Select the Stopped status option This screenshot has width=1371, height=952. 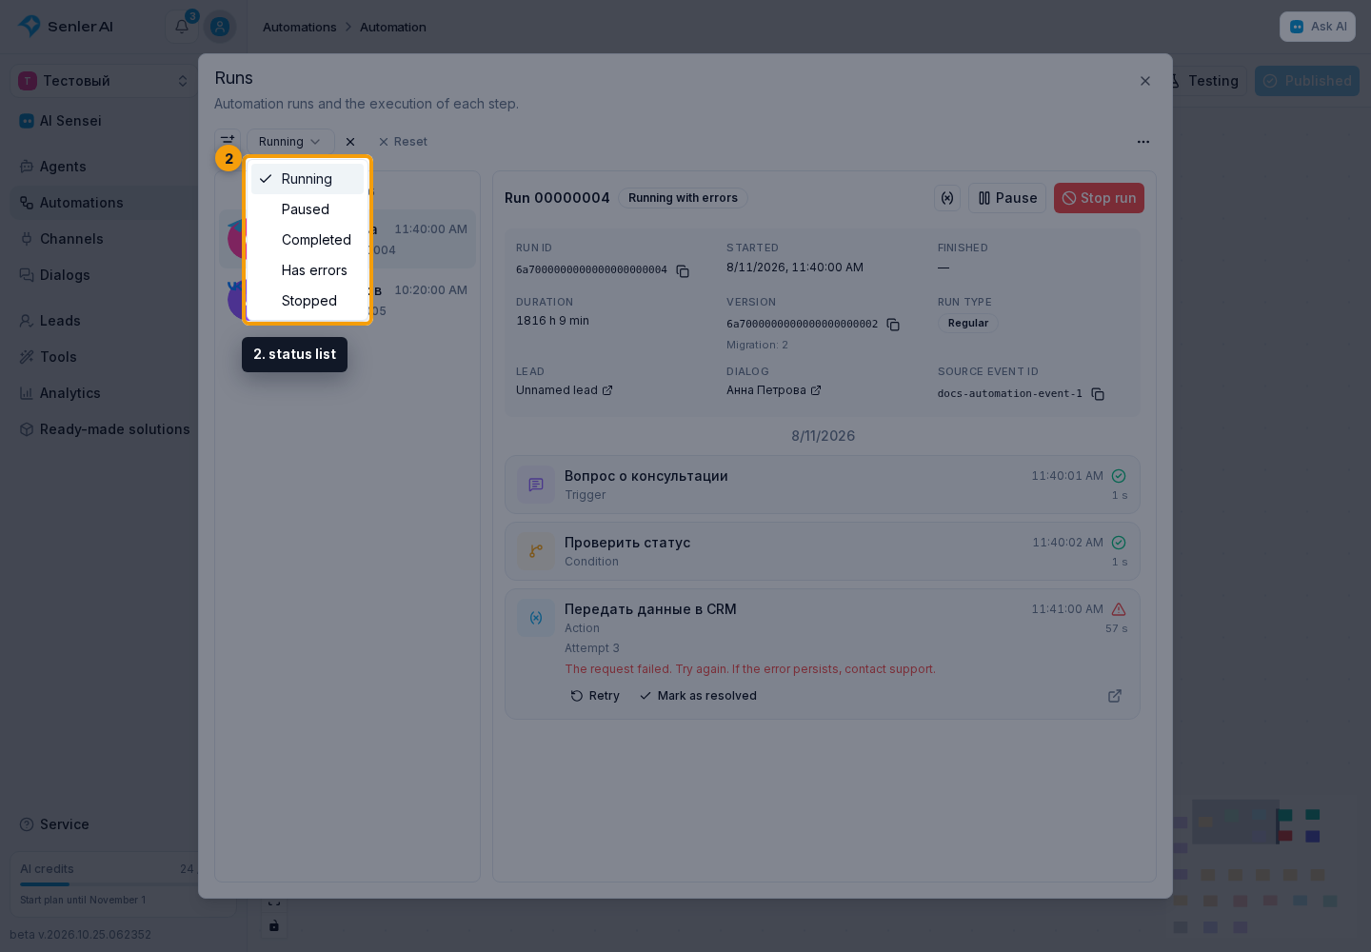point(308,301)
